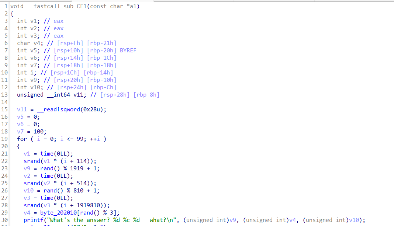Click the int v9 declaration
The width and height of the screenshot is (394, 226).
(x=28, y=80)
